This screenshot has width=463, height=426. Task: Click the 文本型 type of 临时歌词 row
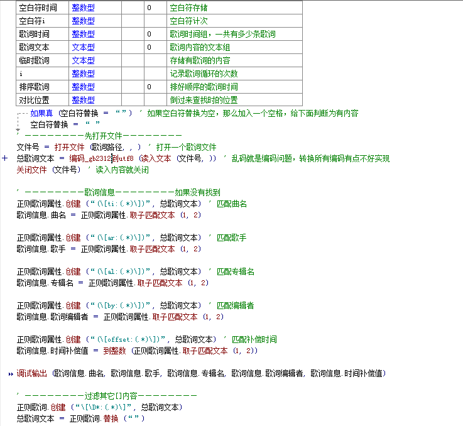click(84, 60)
